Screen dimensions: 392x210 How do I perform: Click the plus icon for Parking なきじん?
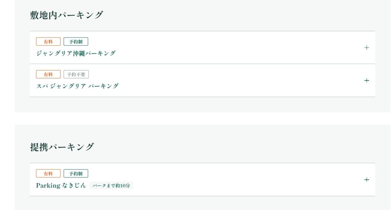coord(366,180)
